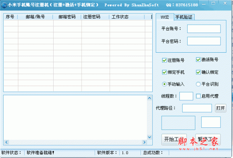Select the 手动输入 radio button
This screenshot has height=158, width=233.
click(x=164, y=84)
